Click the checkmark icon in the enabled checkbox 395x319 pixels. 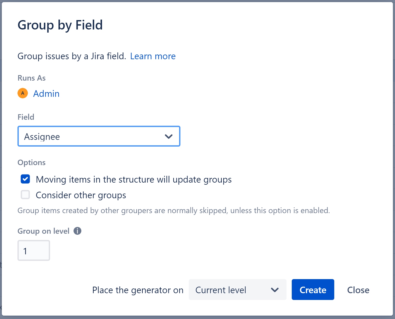coord(25,179)
